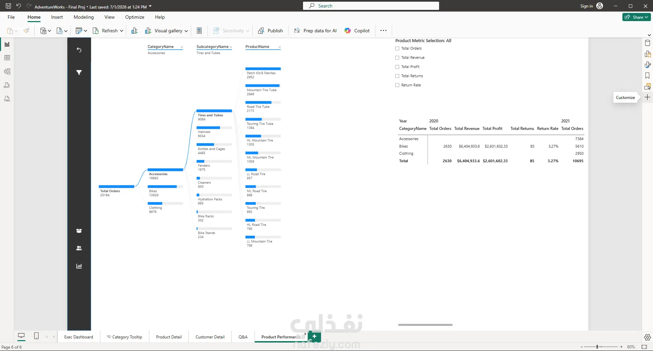Viewport: 653px width, 351px height.
Task: Open the View ribbon tab
Action: click(110, 17)
